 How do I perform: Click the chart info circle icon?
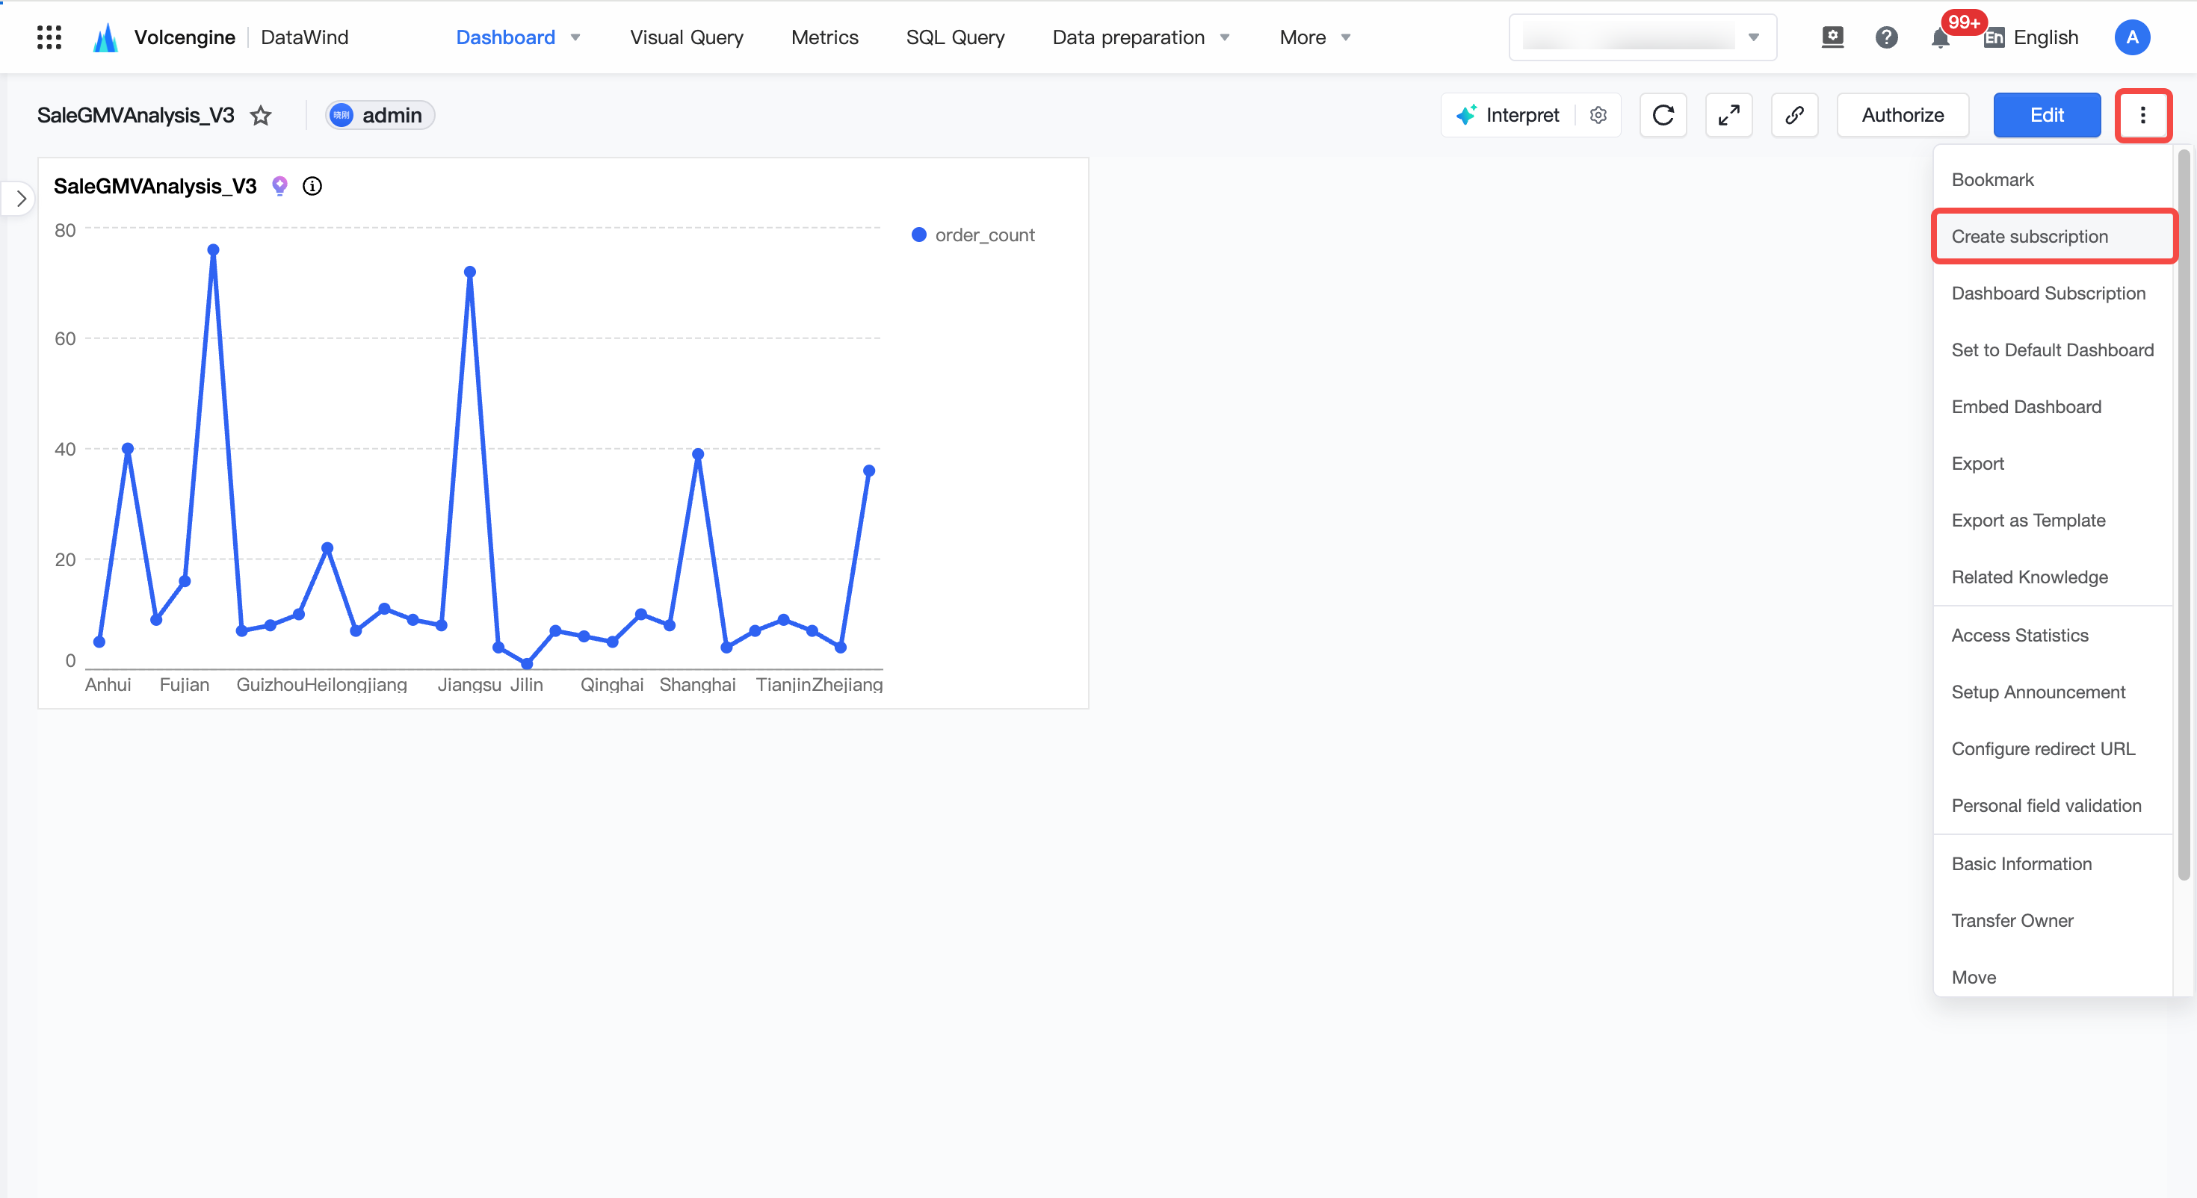coord(312,186)
